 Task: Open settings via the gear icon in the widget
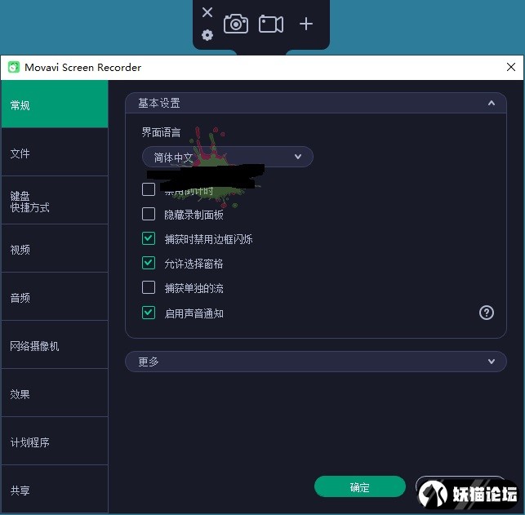coord(207,35)
